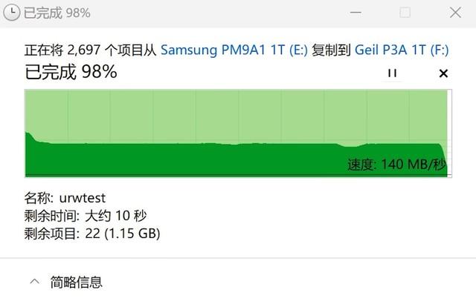Click the 名称: urwtest line
Screen dimensions: 476x301
(x=65, y=198)
